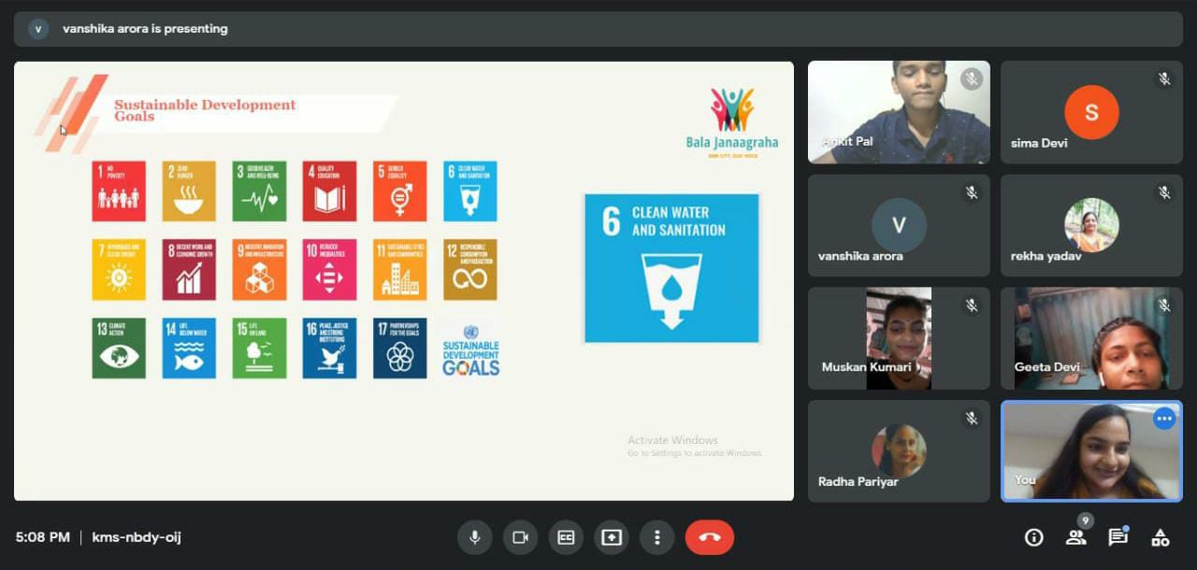Image resolution: width=1197 pixels, height=570 pixels.
Task: Toggle the camera on or off
Action: click(520, 537)
